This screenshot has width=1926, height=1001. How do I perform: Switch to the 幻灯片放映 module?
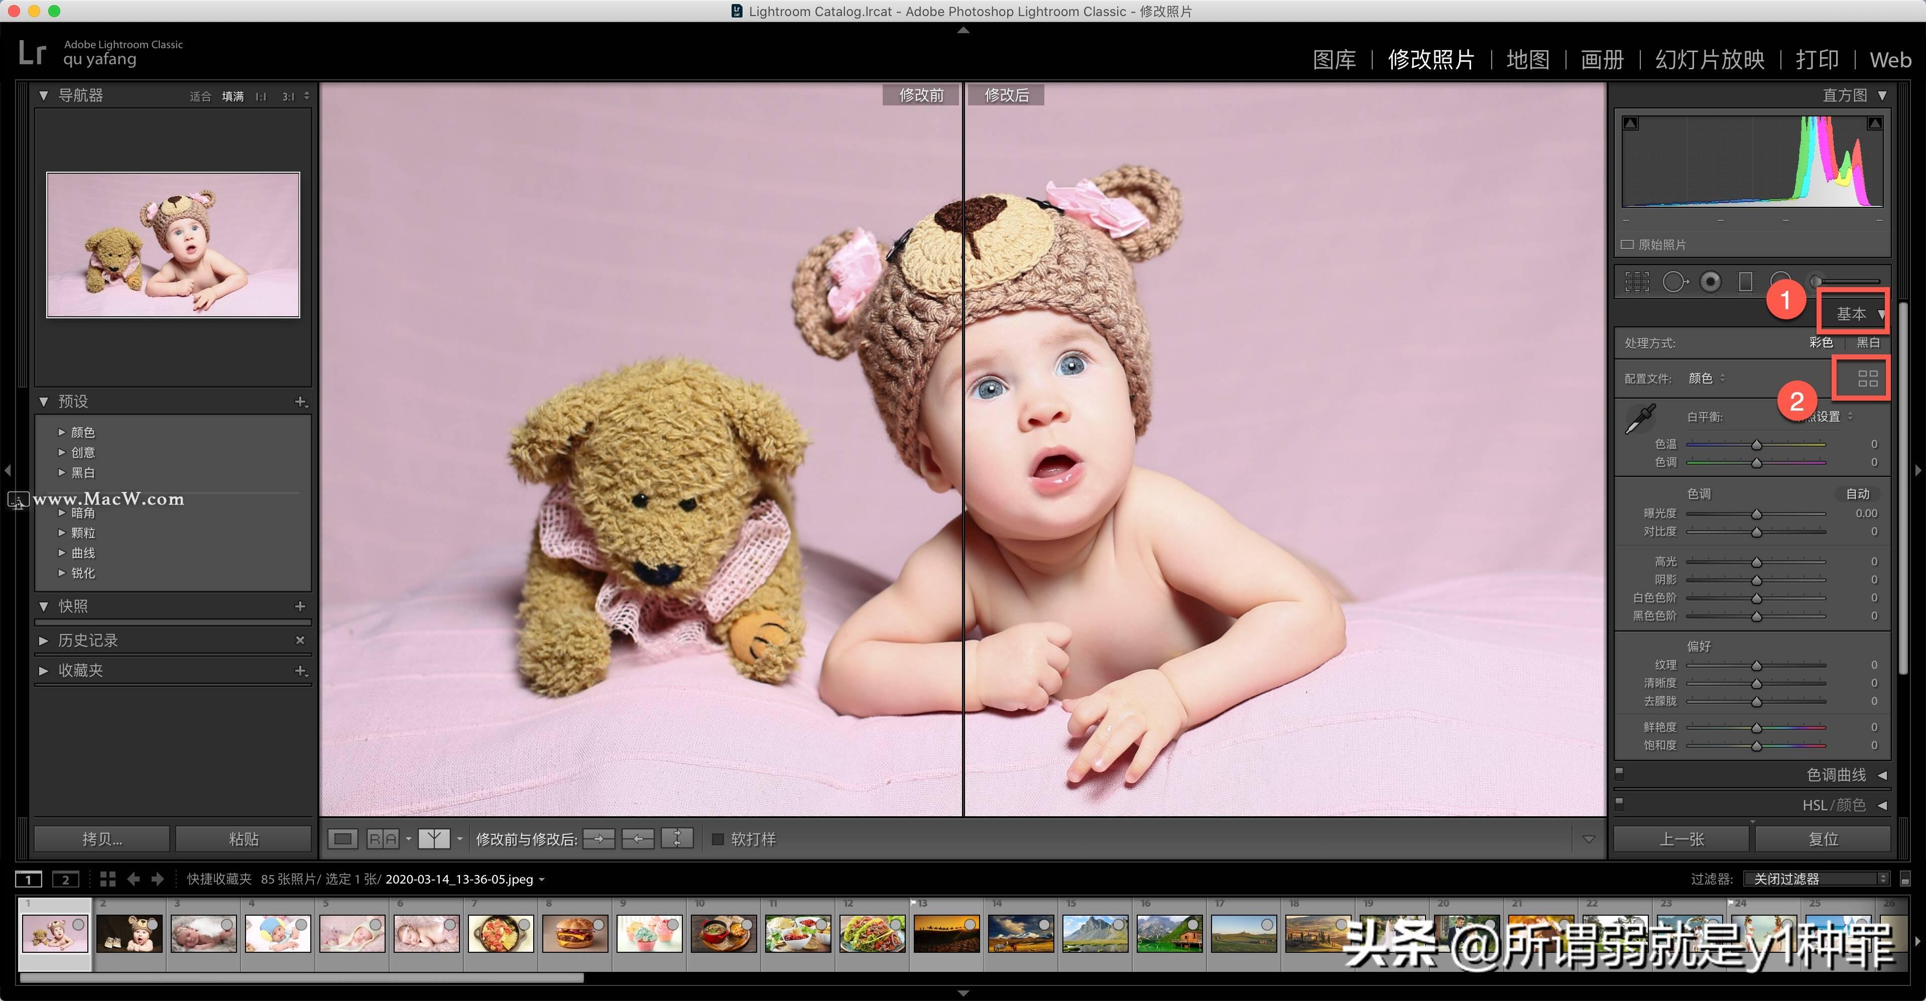pos(1710,60)
